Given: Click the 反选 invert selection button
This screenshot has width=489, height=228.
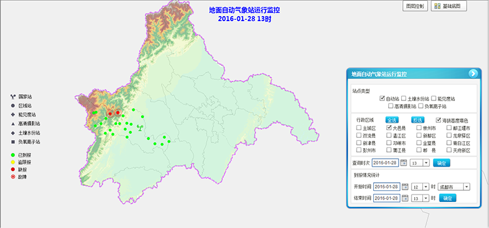Looking at the screenshot, I should click(x=418, y=120).
